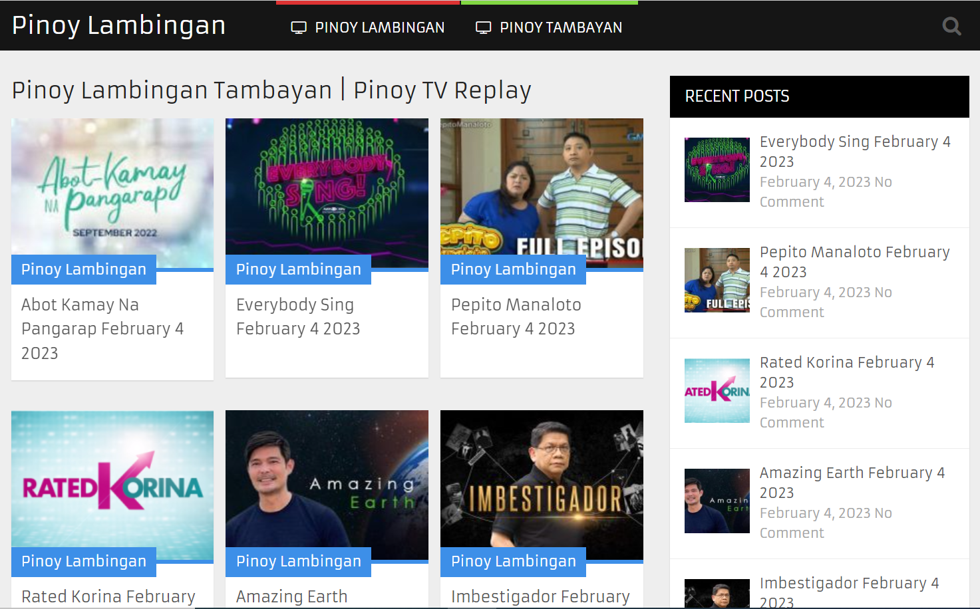980x609 pixels.
Task: Click the monitor icon beside Pinoy Tambayan menu
Action: pos(484,28)
